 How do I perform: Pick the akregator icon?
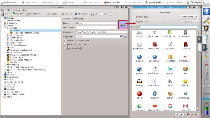[170, 58]
